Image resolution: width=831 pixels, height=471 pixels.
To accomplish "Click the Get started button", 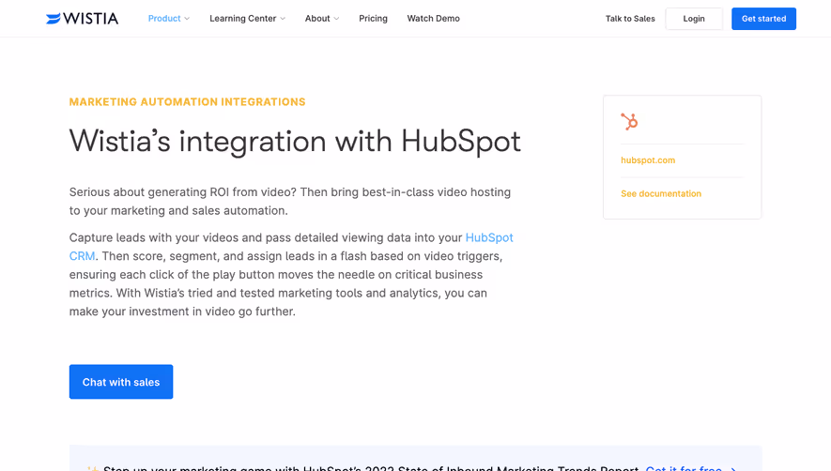I will coord(763,19).
